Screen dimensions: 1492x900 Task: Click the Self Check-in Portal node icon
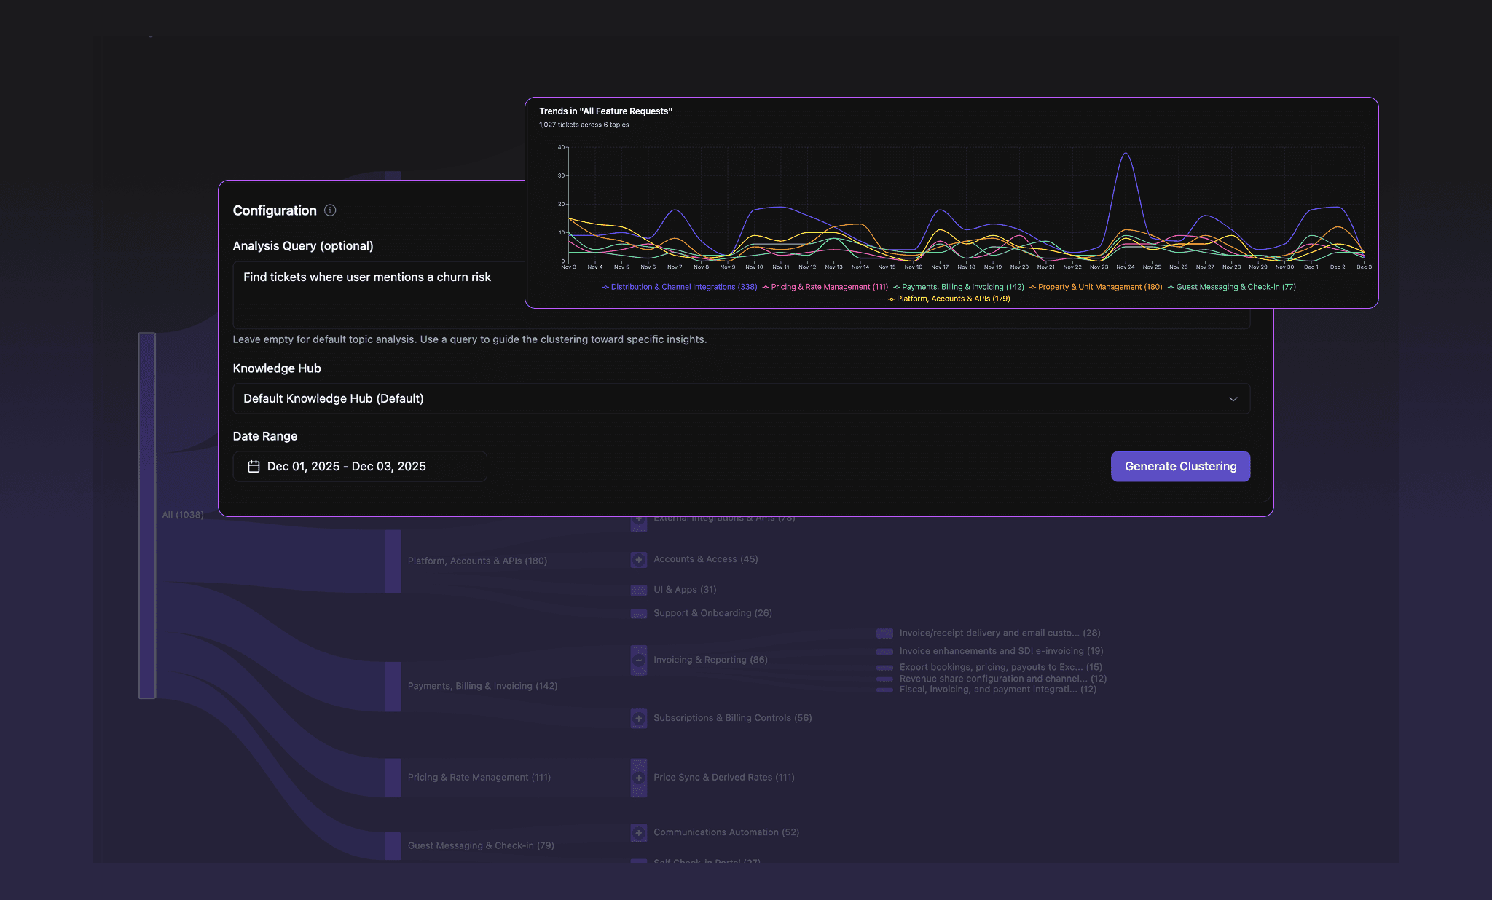tap(639, 861)
